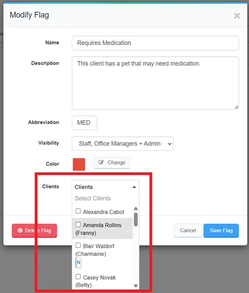The image size is (249, 293).
Task: Click the Amanda Rollins client name
Action: [x=102, y=225]
